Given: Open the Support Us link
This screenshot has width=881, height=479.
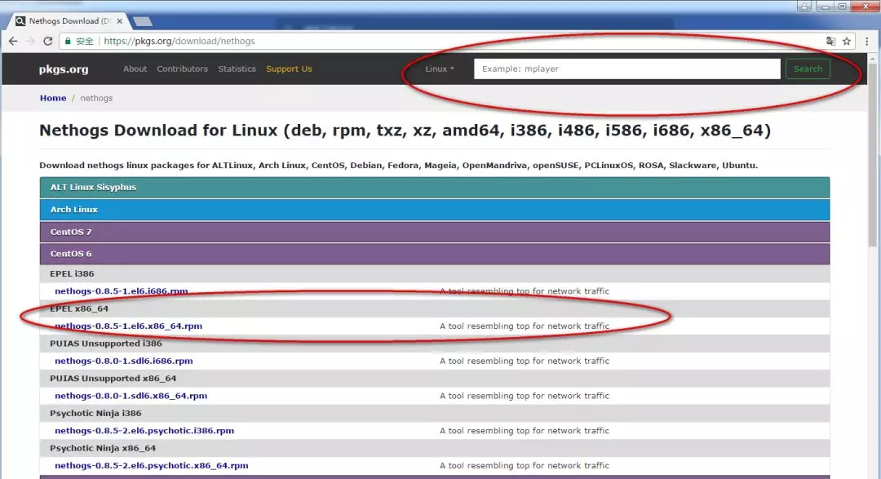Looking at the screenshot, I should point(289,69).
